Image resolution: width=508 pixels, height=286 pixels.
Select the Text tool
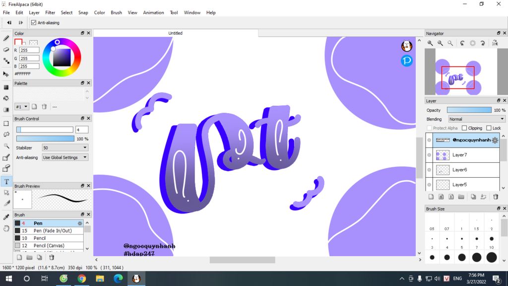coord(6,182)
